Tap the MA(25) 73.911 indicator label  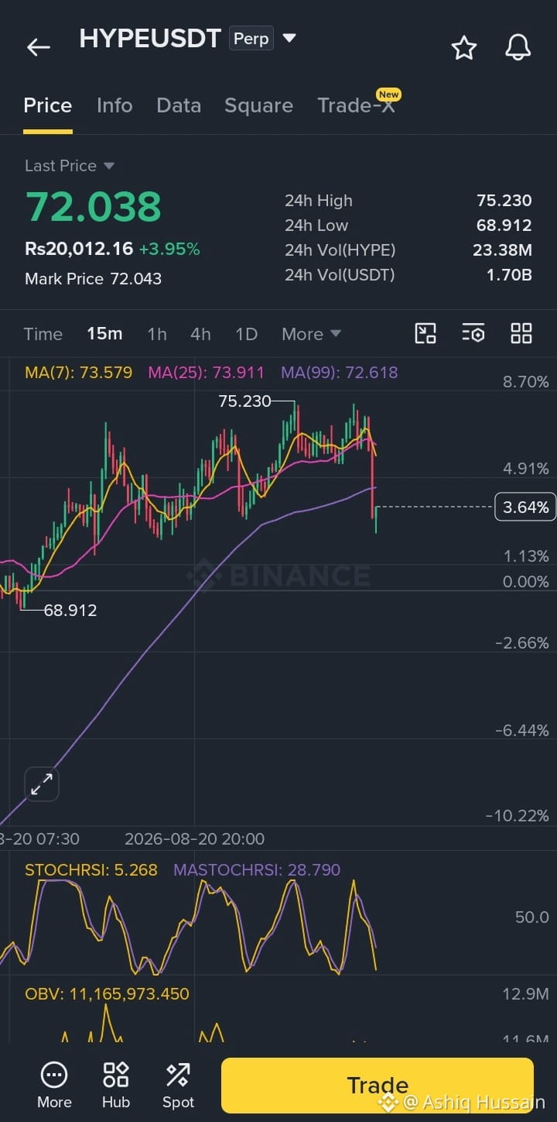click(x=206, y=373)
